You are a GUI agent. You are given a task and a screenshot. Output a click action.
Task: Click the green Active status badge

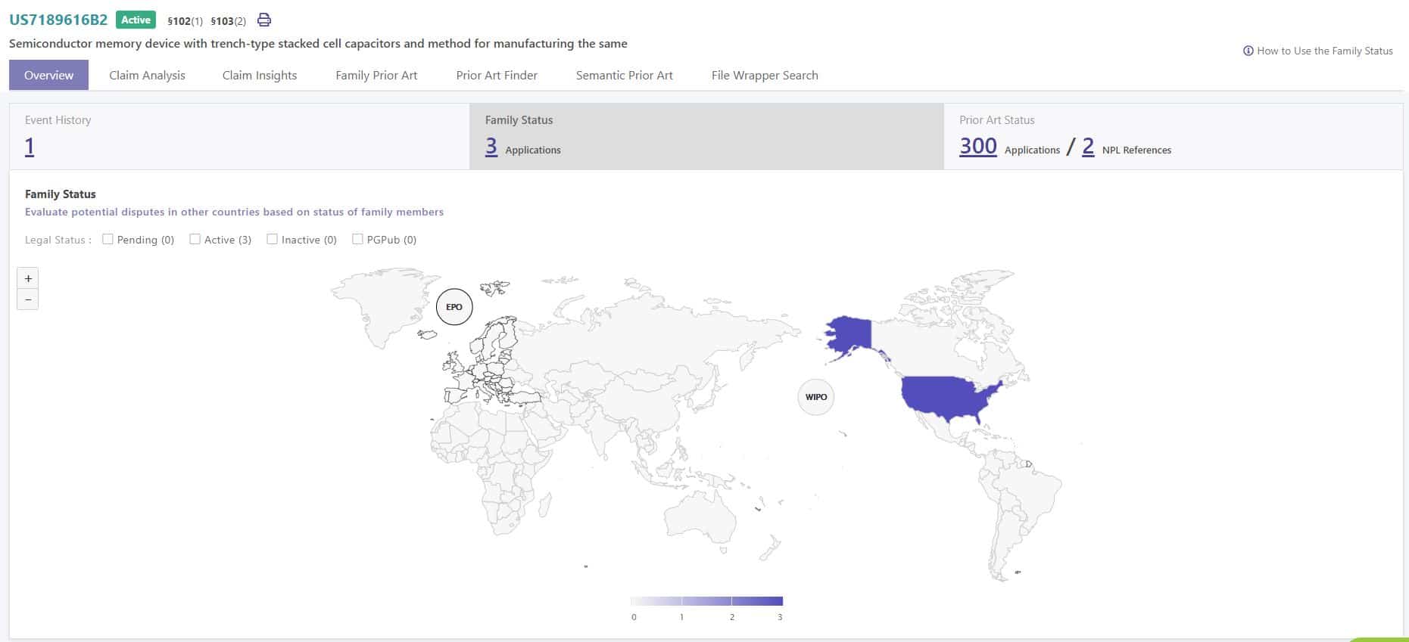(x=136, y=20)
